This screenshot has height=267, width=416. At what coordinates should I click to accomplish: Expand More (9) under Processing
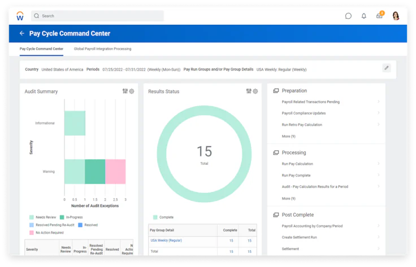coord(288,199)
